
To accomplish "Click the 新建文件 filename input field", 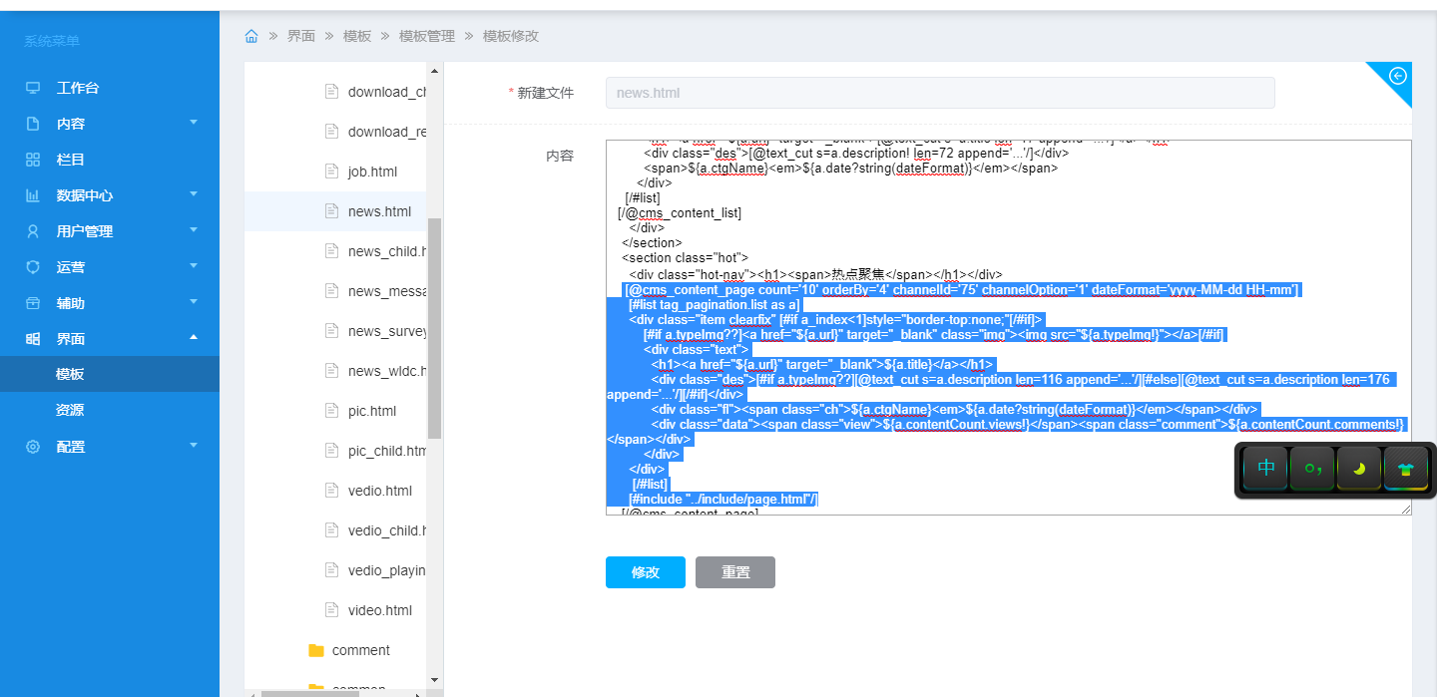I will coord(940,93).
